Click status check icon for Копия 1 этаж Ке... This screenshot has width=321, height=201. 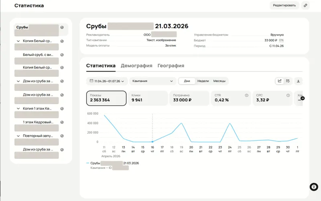(x=62, y=109)
